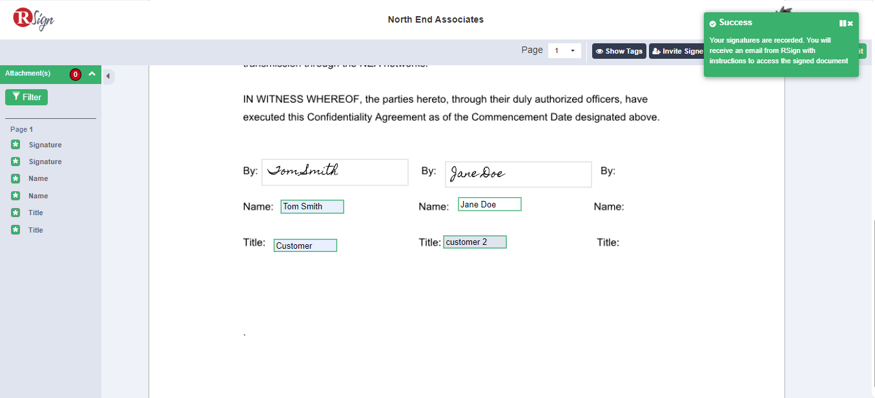Click the Signature field icon in sidebar
This screenshot has width=875, height=398.
coord(15,144)
